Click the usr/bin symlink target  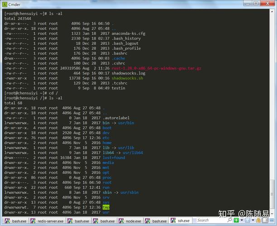click(x=126, y=123)
